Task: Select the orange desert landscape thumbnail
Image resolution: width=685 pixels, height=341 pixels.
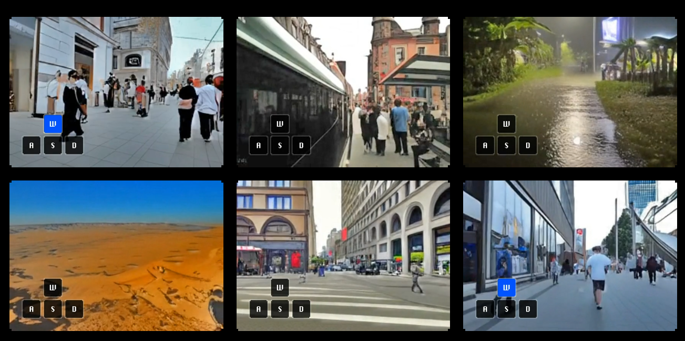Action: click(x=116, y=256)
